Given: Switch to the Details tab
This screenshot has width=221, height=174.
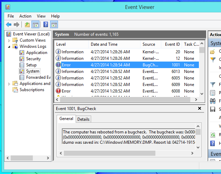Looking at the screenshot, I should click(x=84, y=119).
